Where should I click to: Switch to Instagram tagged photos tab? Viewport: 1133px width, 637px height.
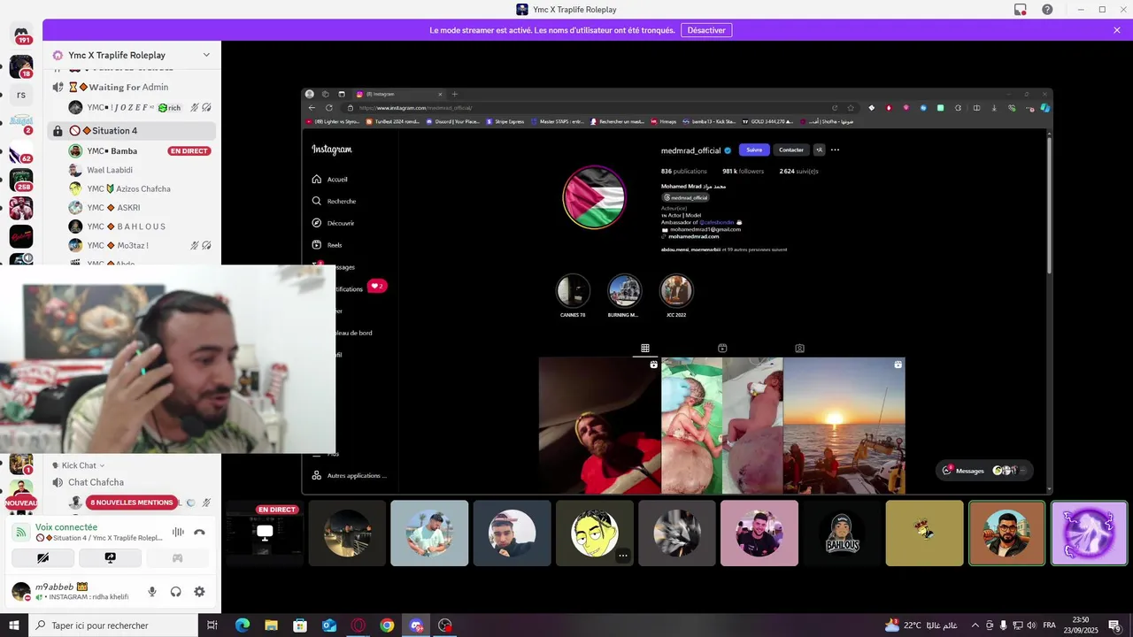click(x=799, y=349)
